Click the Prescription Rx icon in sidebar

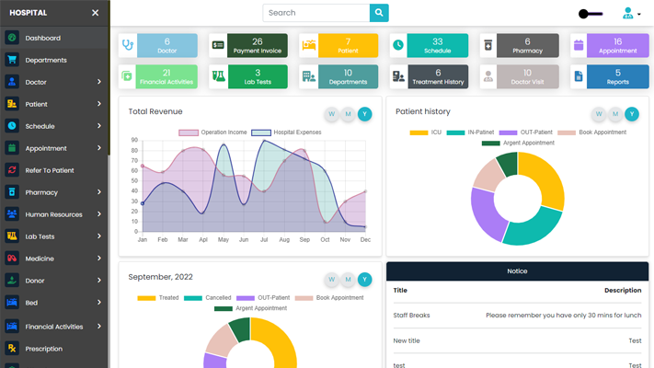tap(12, 349)
